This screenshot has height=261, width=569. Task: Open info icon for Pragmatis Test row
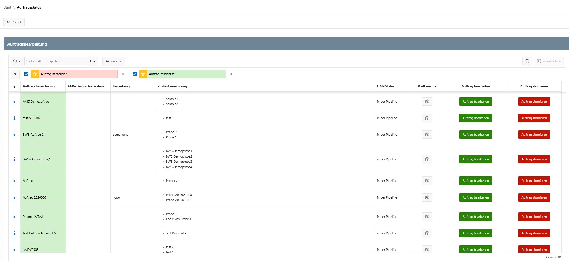click(14, 217)
